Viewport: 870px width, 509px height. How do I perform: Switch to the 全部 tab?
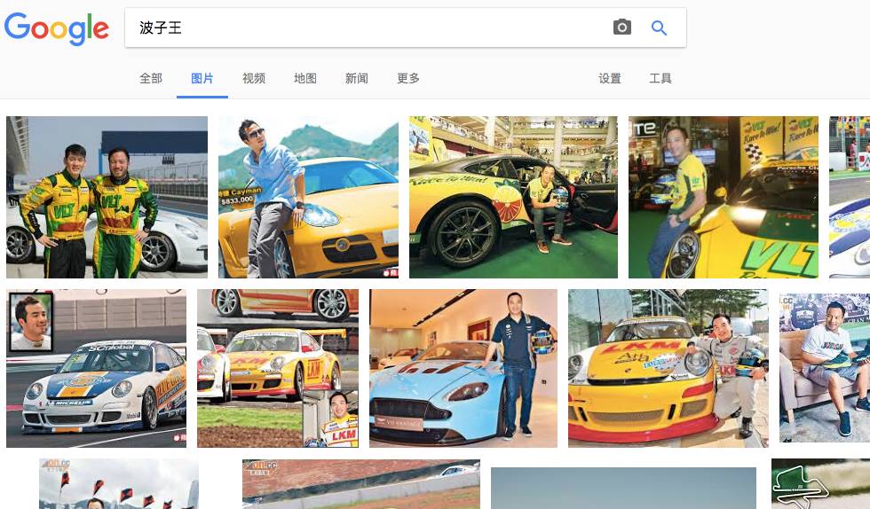(151, 78)
